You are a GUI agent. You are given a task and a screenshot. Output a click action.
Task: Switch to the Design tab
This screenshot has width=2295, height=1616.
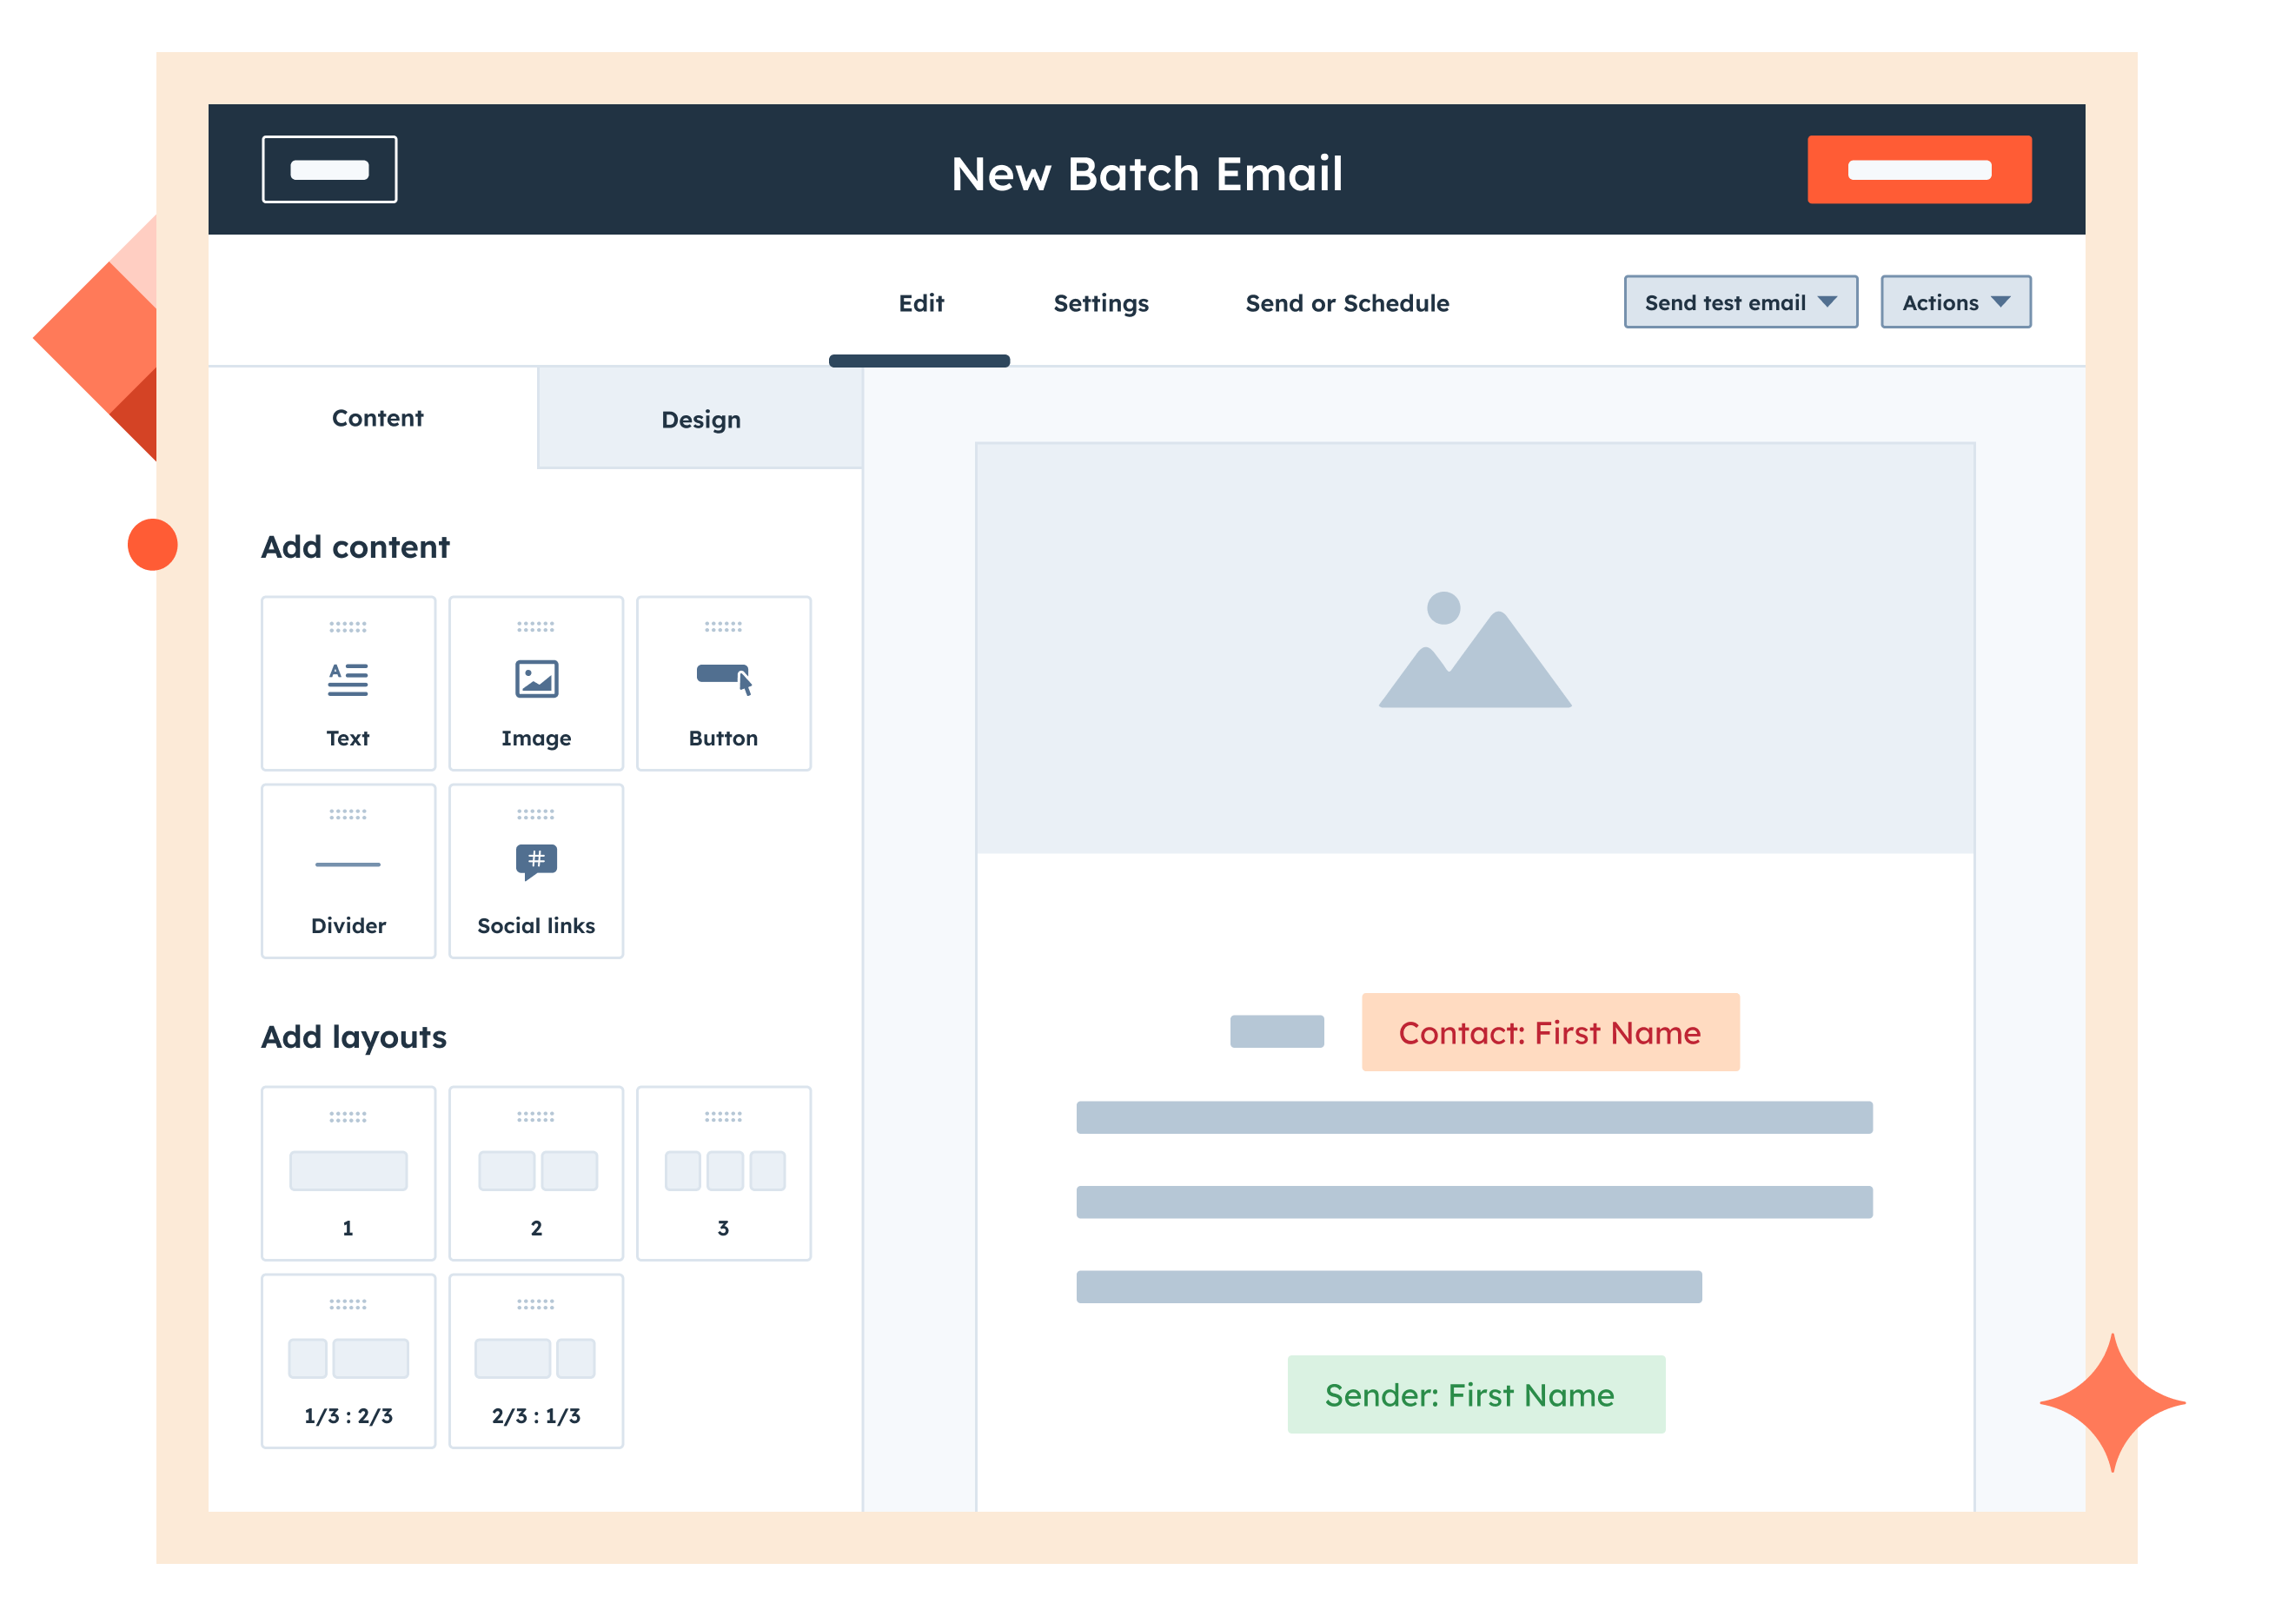[x=699, y=419]
